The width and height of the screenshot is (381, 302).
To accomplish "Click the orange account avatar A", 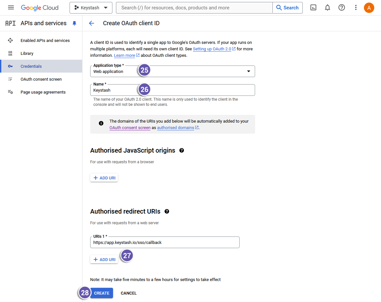I will coord(369,8).
